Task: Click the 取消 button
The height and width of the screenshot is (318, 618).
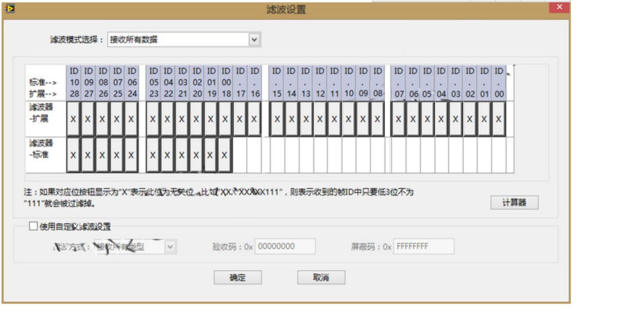Action: tap(321, 277)
